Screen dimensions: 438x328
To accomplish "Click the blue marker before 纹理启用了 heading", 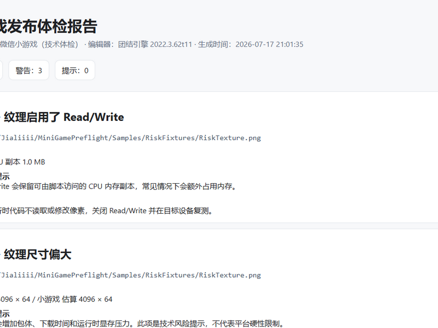I will (1, 118).
